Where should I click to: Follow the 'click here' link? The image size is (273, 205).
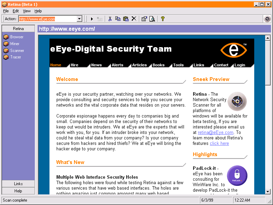pyautogui.click(x=219, y=143)
